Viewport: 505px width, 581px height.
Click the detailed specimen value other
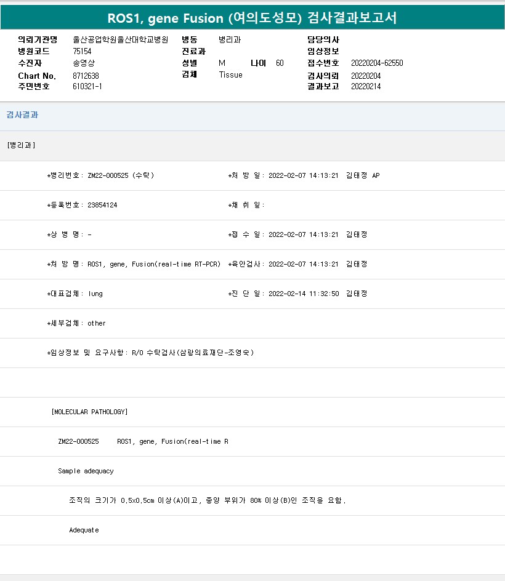click(x=97, y=323)
